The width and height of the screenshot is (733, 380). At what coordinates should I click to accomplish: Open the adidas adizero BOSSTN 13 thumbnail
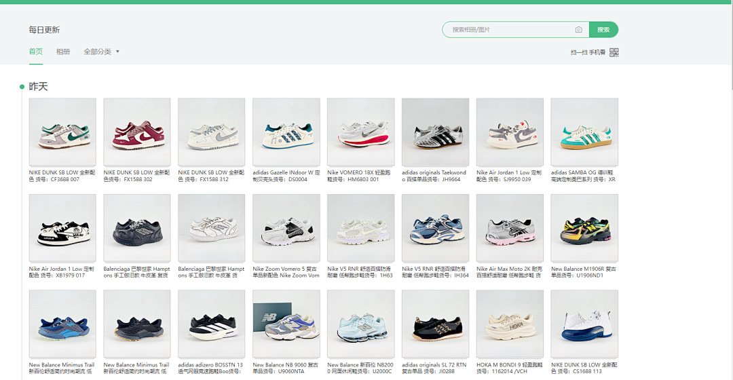pos(212,324)
